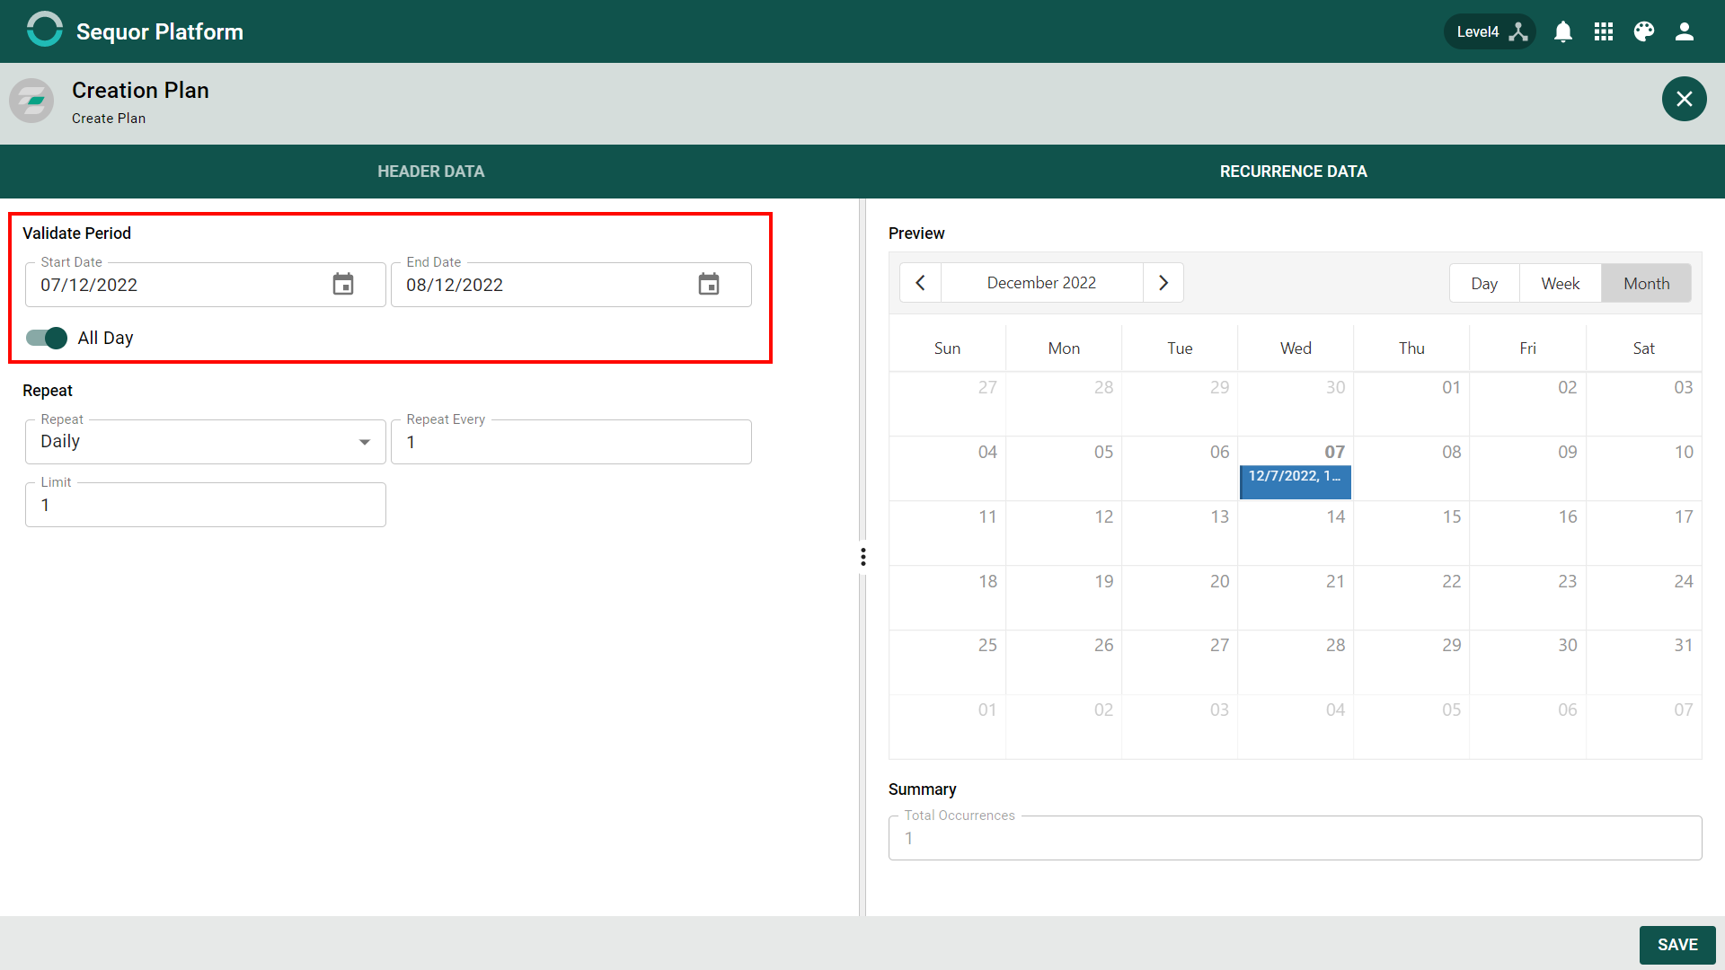Viewport: 1725px width, 970px height.
Task: Go to previous month in preview
Action: pyautogui.click(x=920, y=283)
